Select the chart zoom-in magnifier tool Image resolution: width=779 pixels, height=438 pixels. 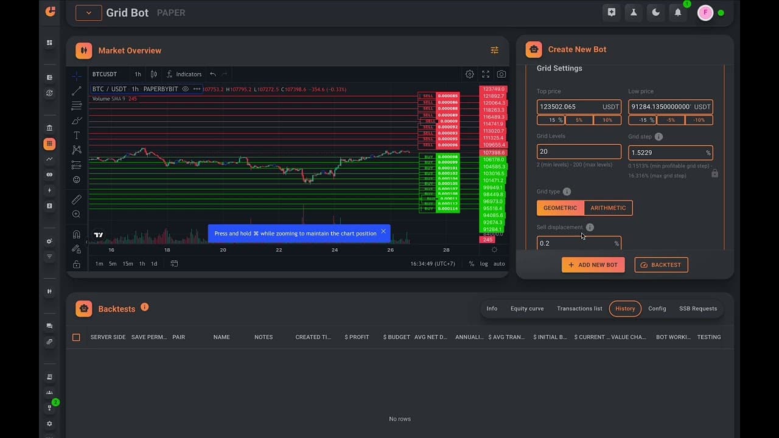(x=76, y=214)
